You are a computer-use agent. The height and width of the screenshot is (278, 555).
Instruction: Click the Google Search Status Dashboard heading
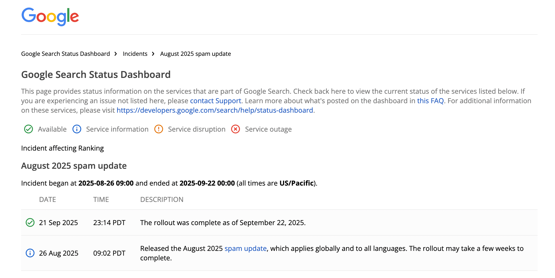96,75
